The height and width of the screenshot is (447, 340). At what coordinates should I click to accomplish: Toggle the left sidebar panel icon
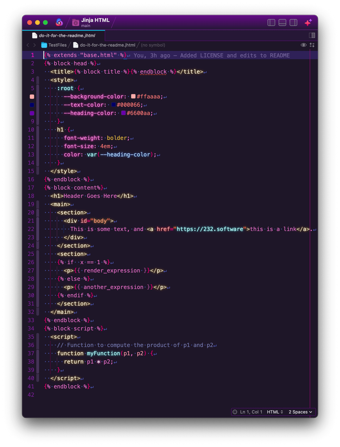pyautogui.click(x=271, y=23)
